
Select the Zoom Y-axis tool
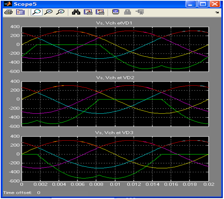[60, 12]
